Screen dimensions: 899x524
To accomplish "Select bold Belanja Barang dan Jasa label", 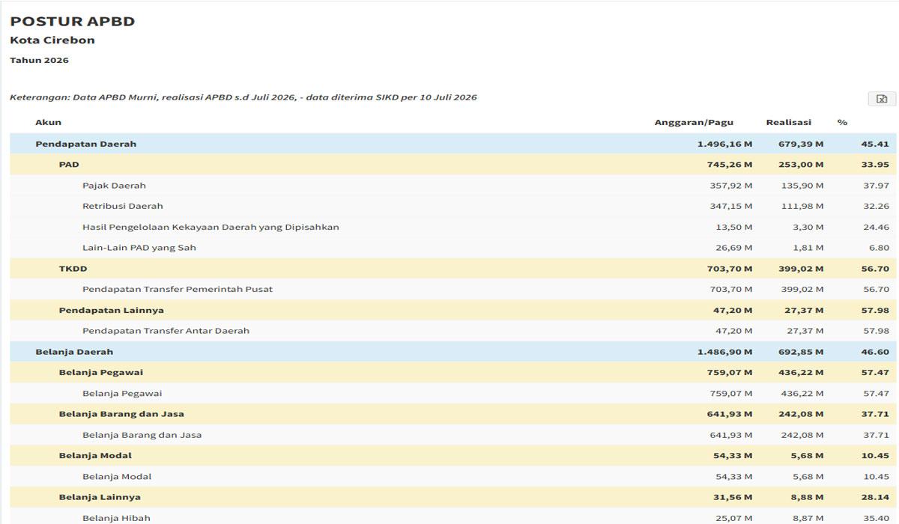I will coord(121,414).
